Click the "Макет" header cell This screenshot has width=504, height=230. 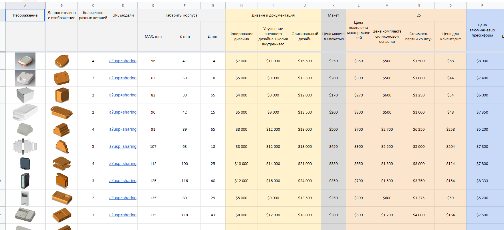333,15
